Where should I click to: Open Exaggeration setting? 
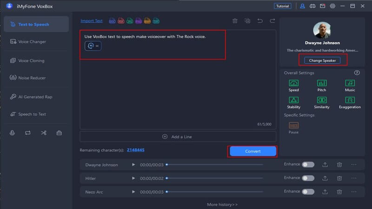[350, 103]
